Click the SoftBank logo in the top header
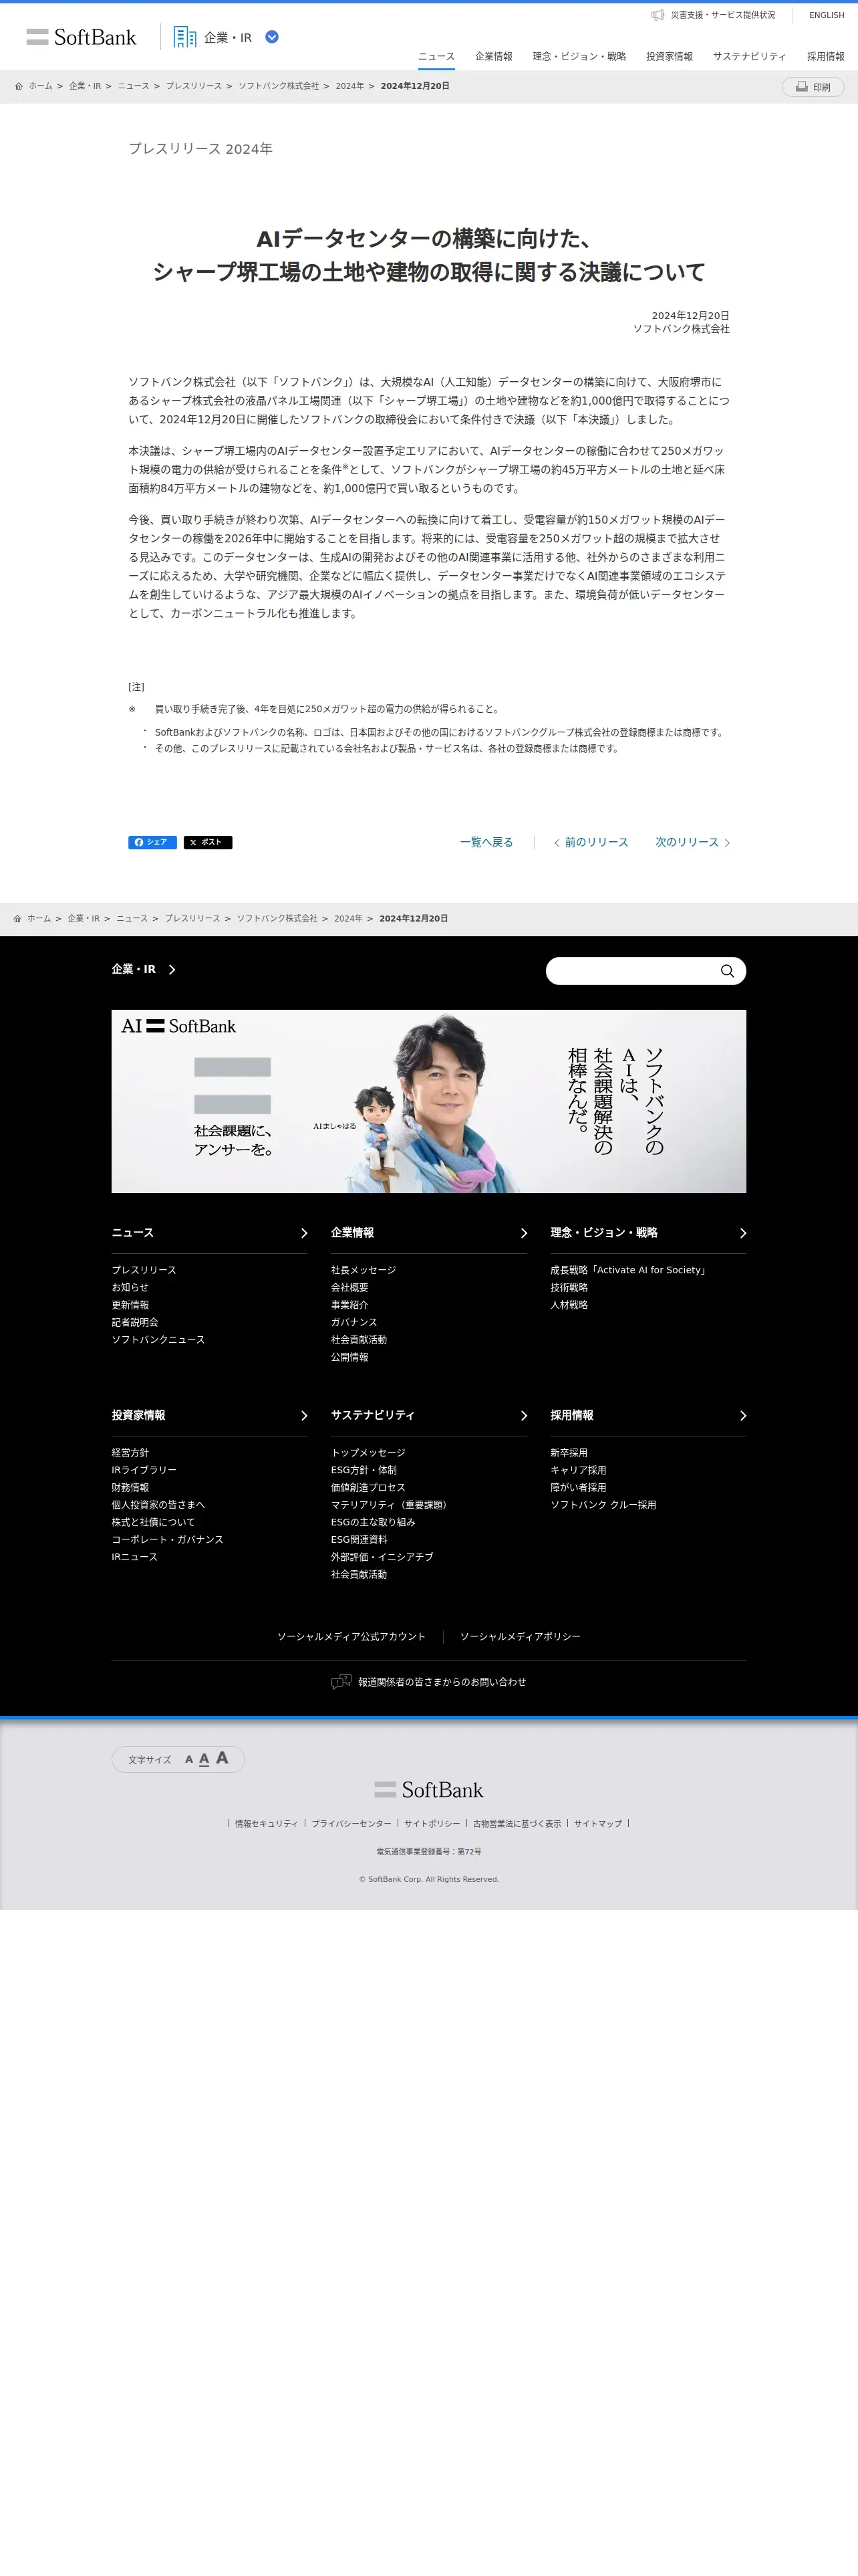The width and height of the screenshot is (858, 2576). [x=81, y=37]
